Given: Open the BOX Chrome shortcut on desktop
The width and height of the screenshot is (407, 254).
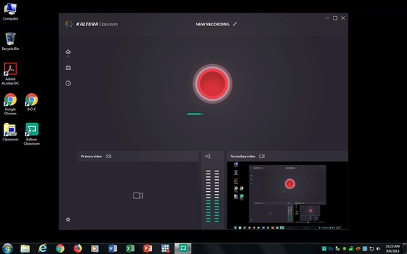Looking at the screenshot, I should click(31, 102).
